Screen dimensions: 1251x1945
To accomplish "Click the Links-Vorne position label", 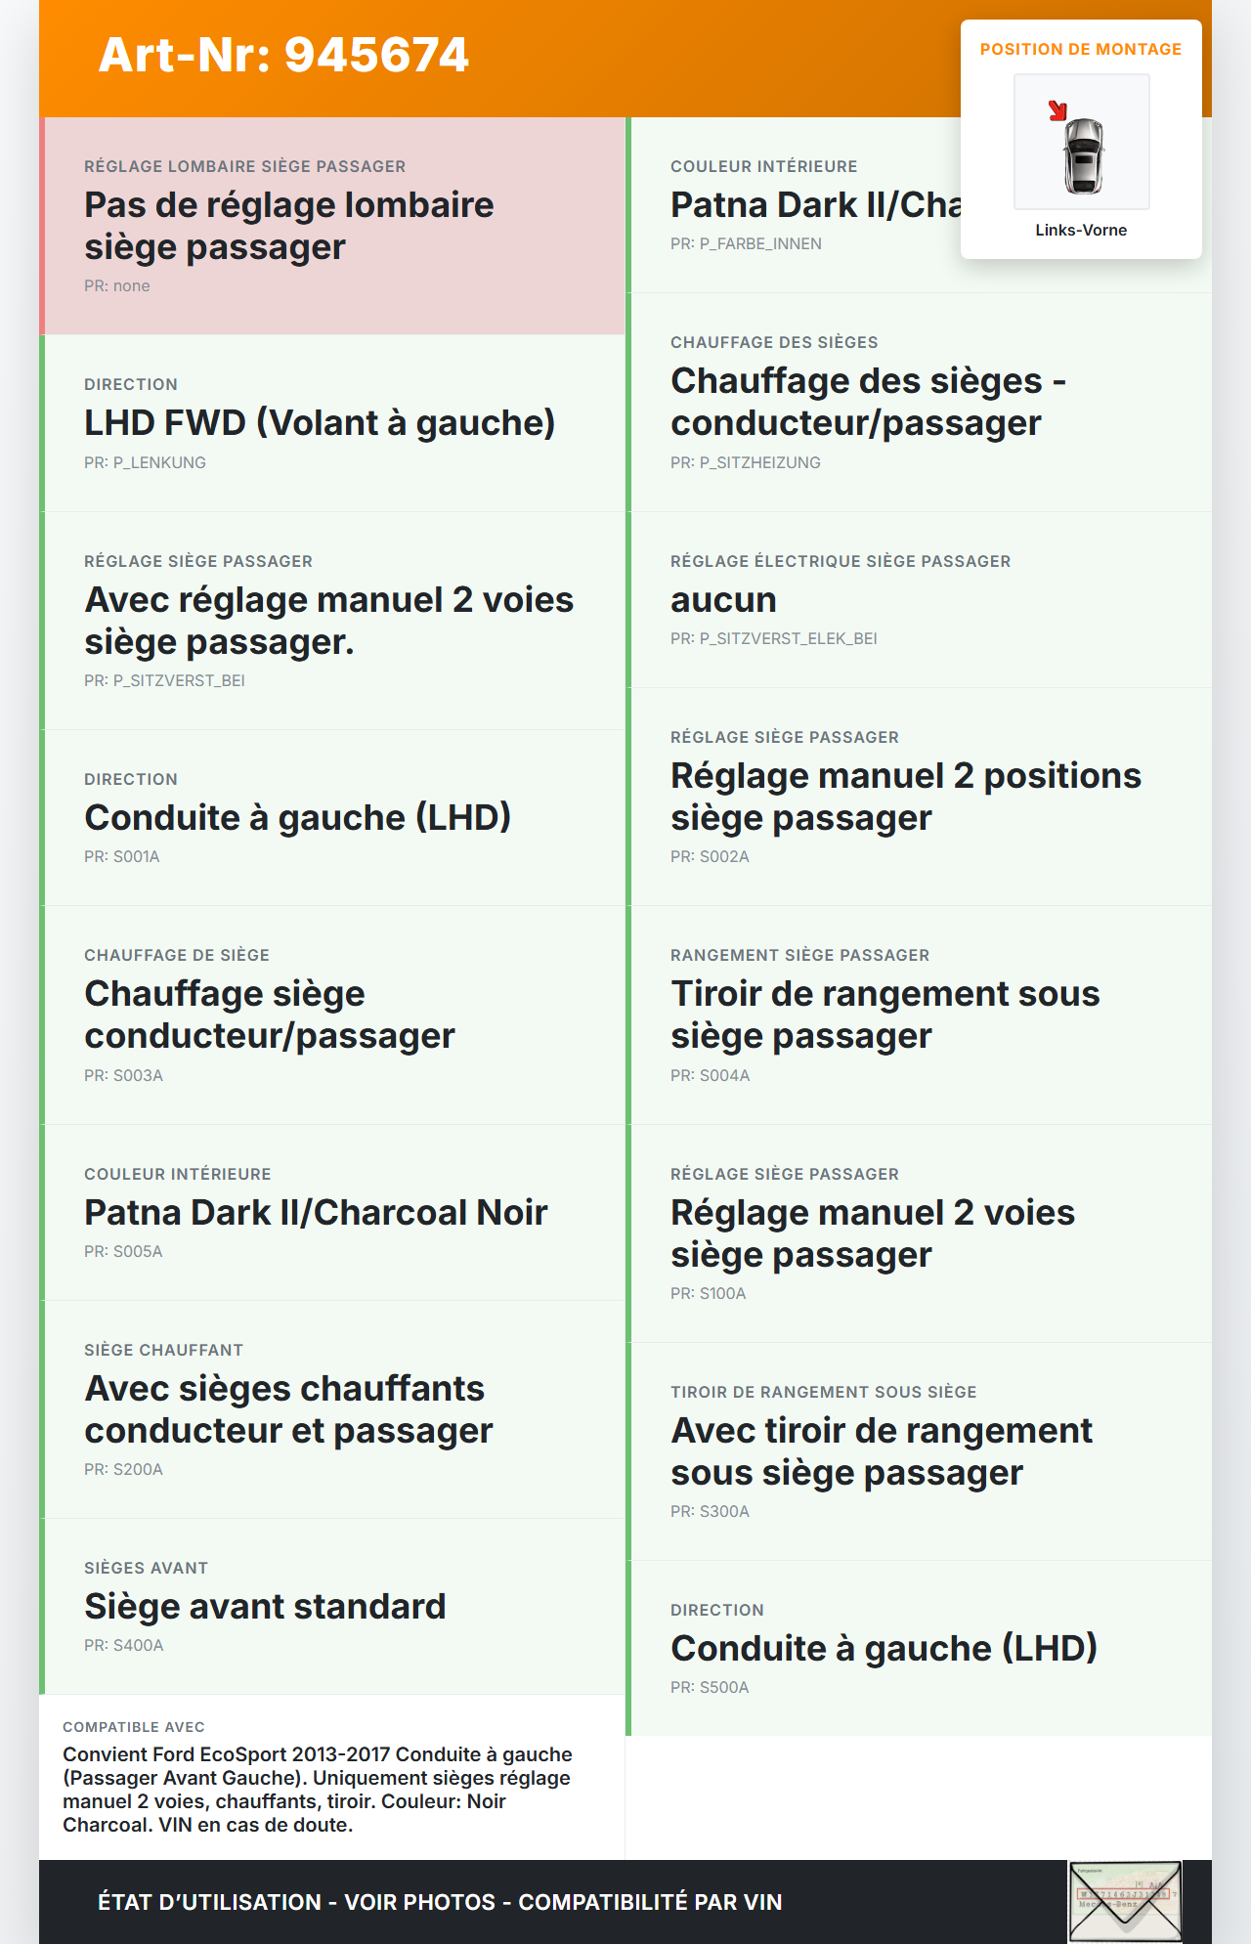I will click(1081, 230).
